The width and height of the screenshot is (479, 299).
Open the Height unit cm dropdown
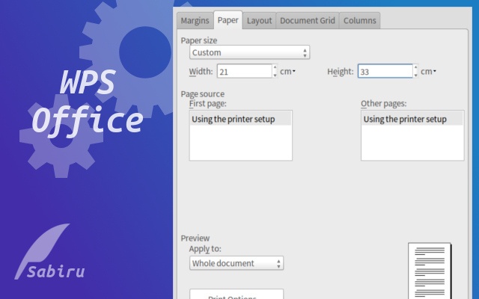pyautogui.click(x=428, y=72)
